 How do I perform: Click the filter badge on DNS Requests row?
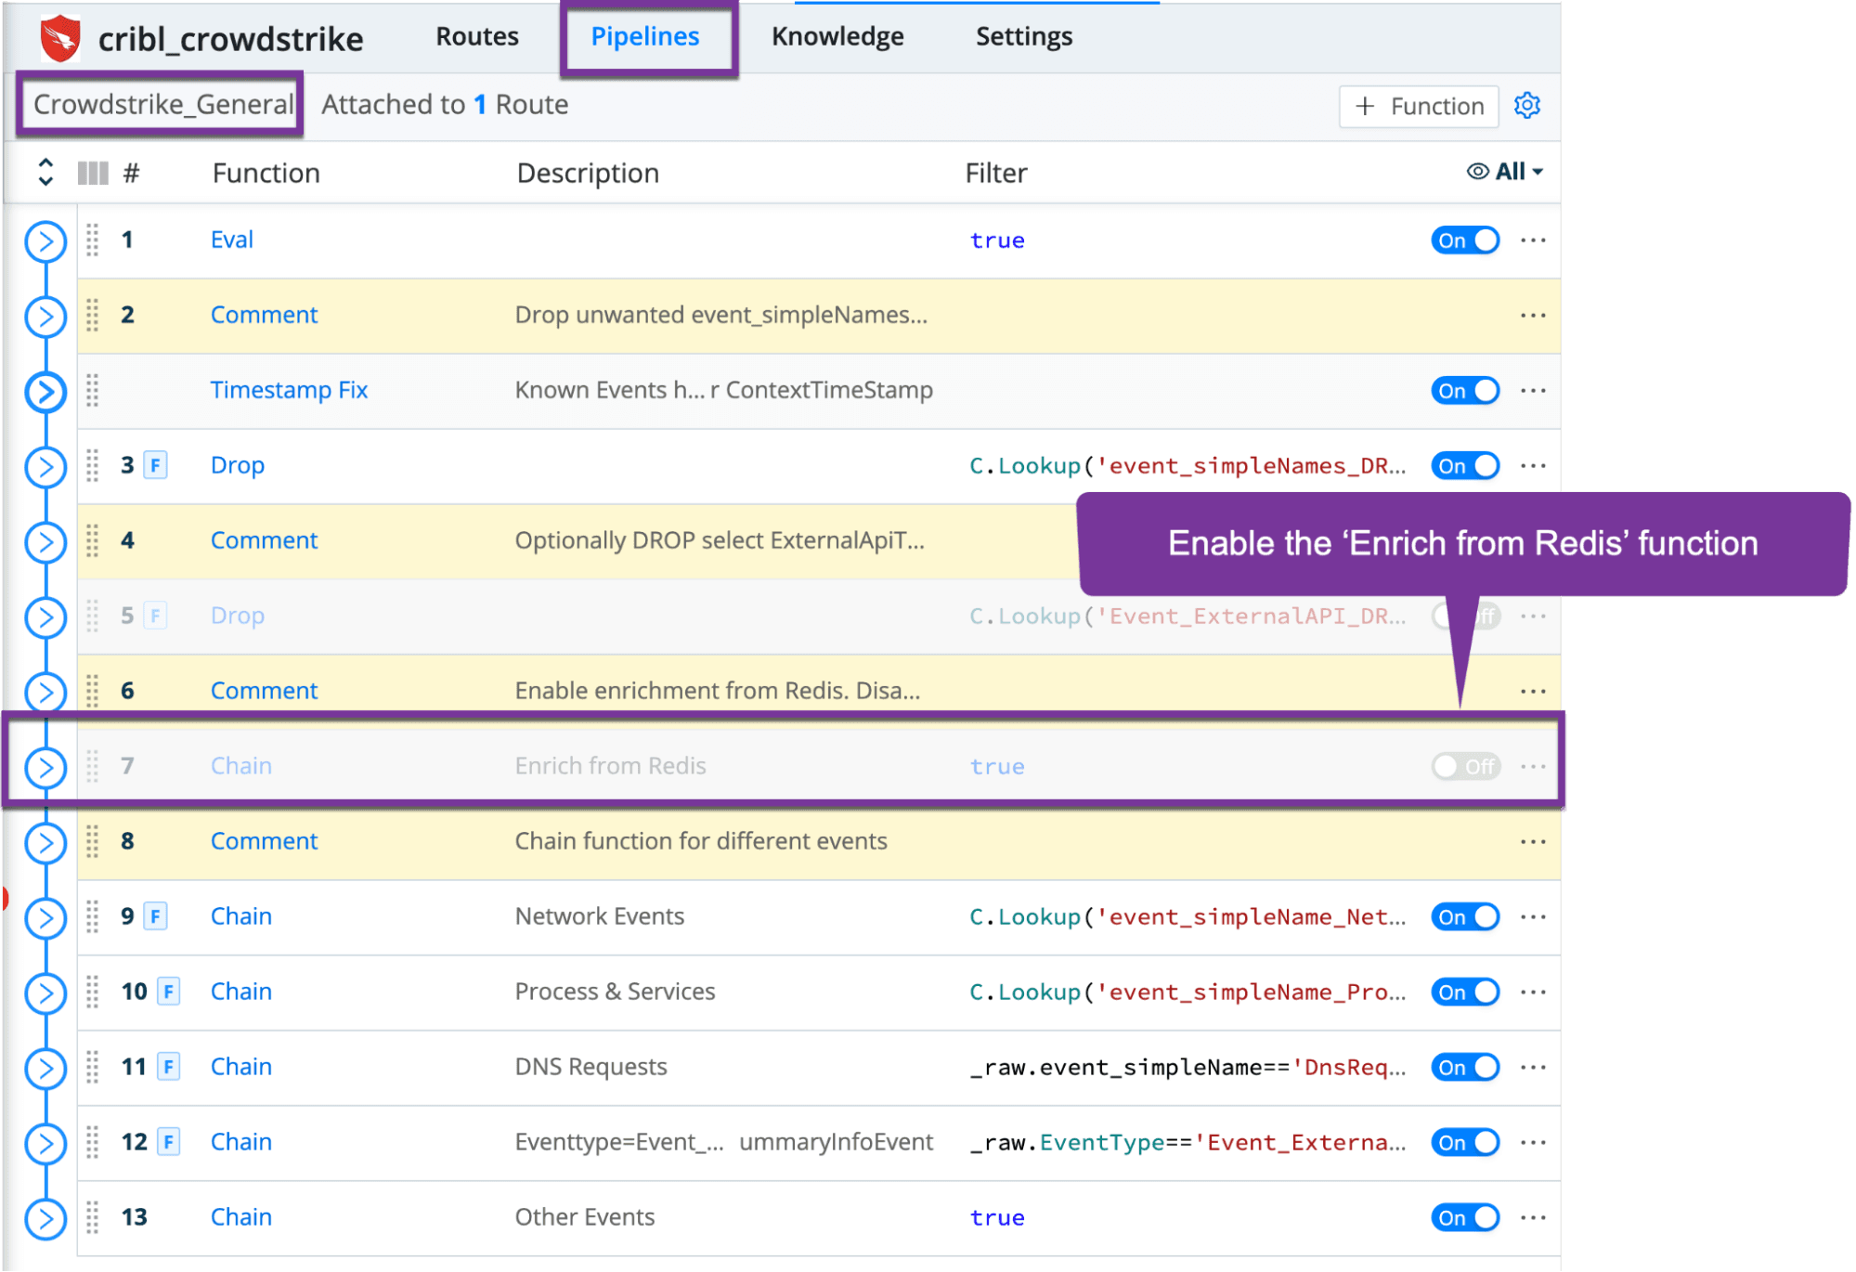[x=169, y=1067]
